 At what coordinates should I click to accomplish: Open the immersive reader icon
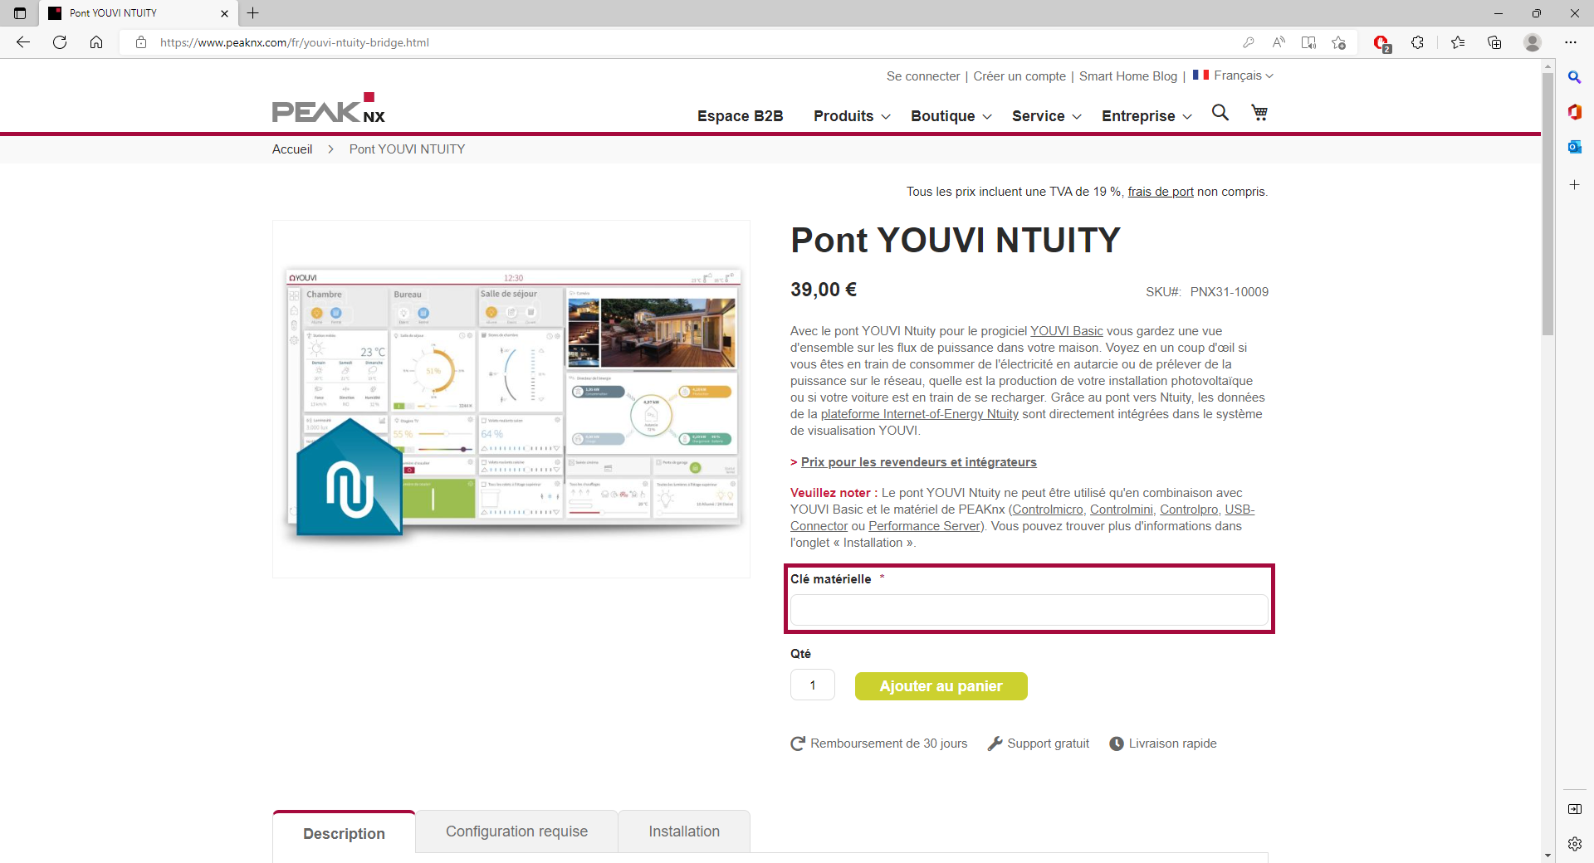tap(1308, 42)
